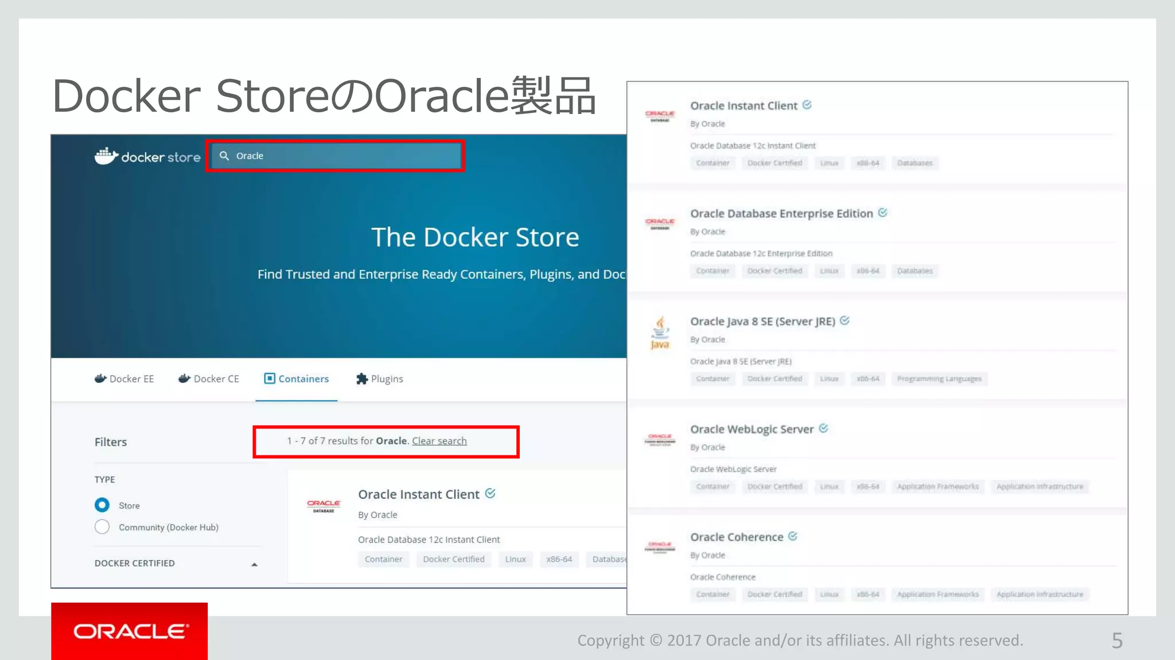Select the Store radio button
This screenshot has height=660, width=1175.
tap(102, 505)
